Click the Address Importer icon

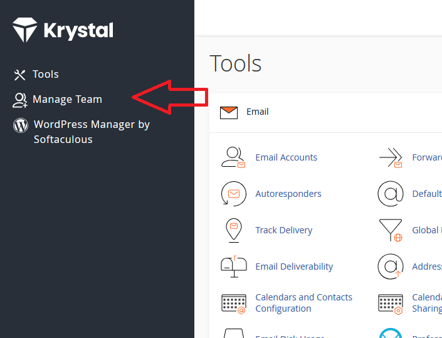tap(391, 267)
